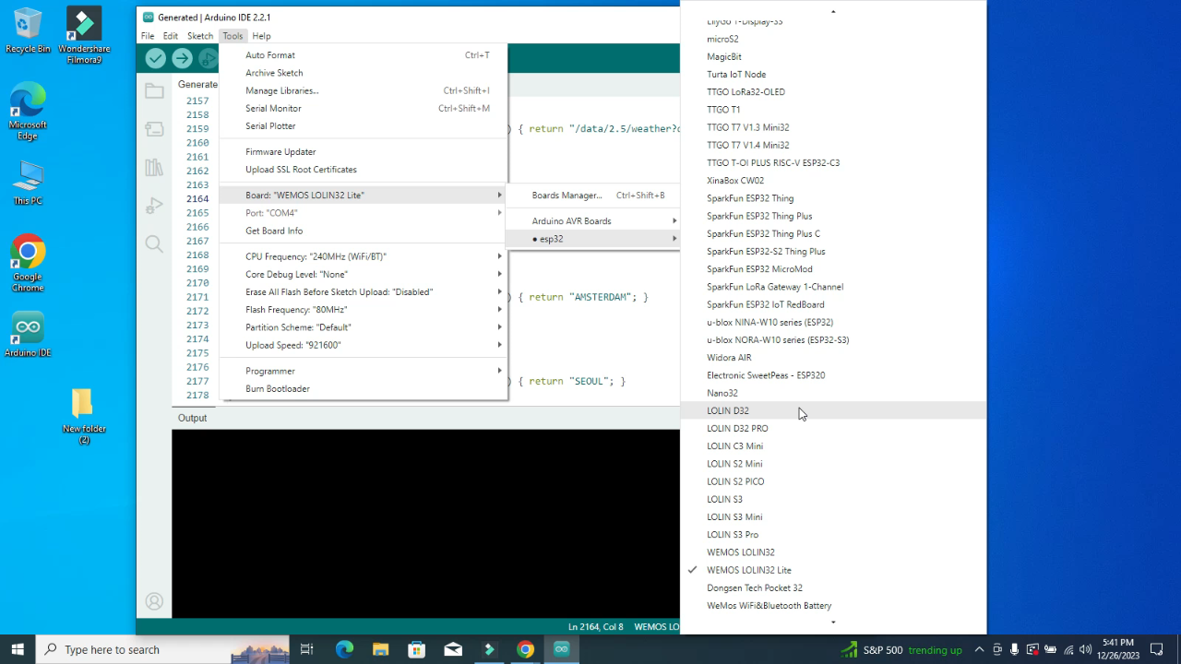
Task: Open the Help menu
Action: tap(261, 36)
